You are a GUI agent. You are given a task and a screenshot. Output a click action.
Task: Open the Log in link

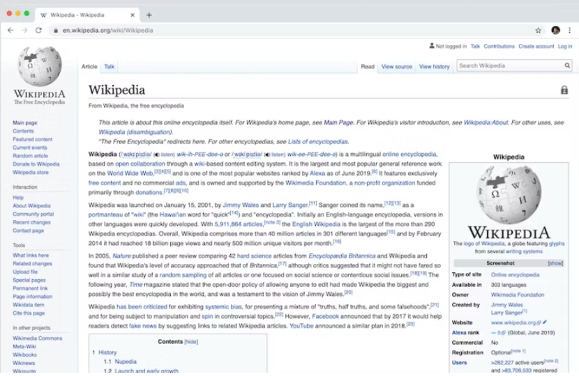[564, 47]
